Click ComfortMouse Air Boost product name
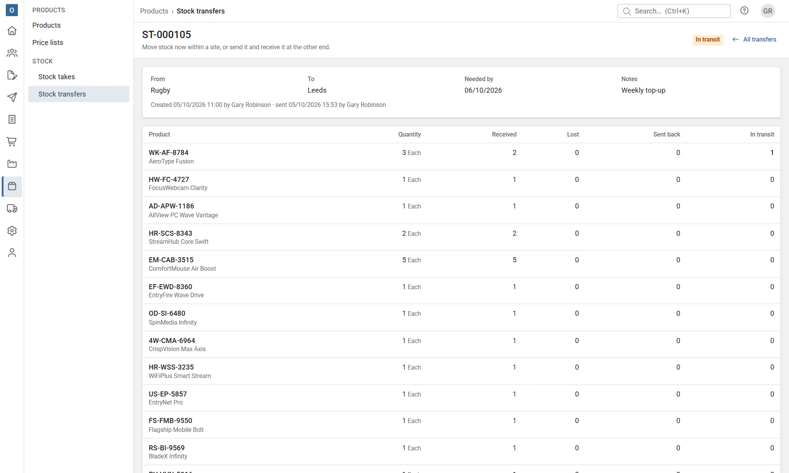The height and width of the screenshot is (473, 789). point(182,269)
